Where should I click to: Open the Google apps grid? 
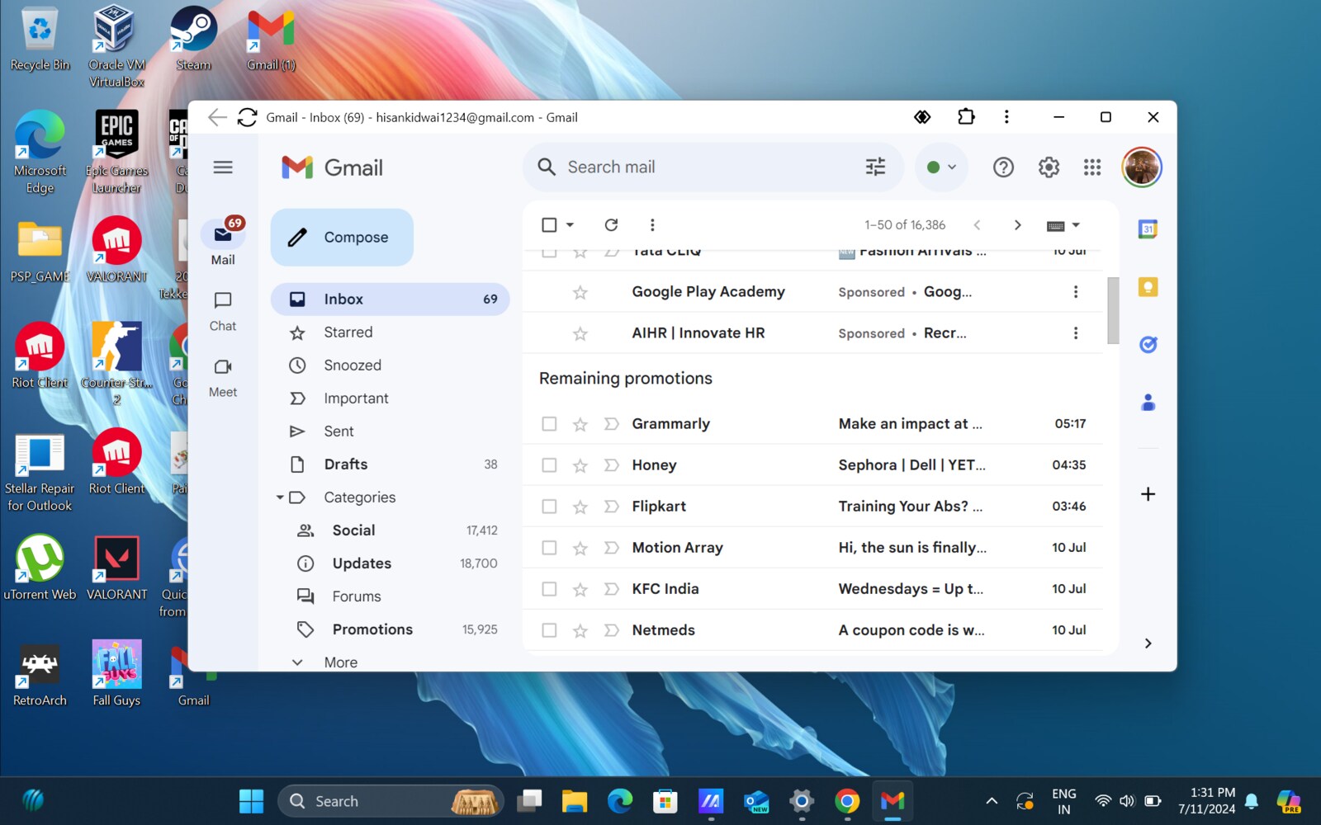click(1091, 167)
